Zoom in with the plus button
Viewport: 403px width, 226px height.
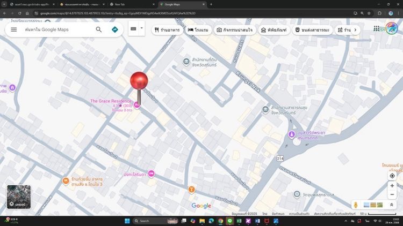(392, 186)
